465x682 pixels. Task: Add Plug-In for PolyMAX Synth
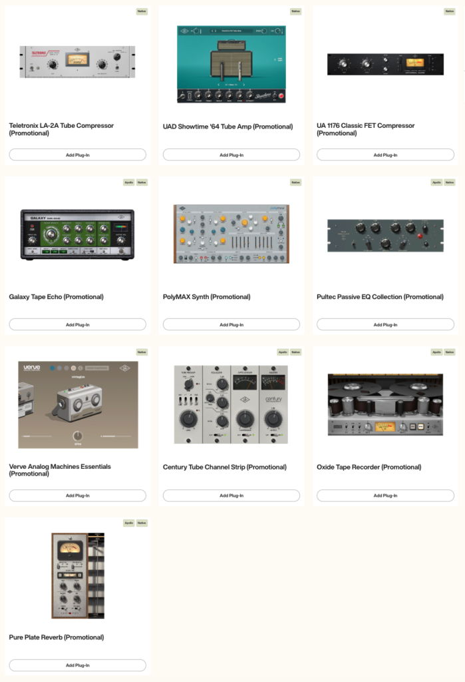pos(232,324)
